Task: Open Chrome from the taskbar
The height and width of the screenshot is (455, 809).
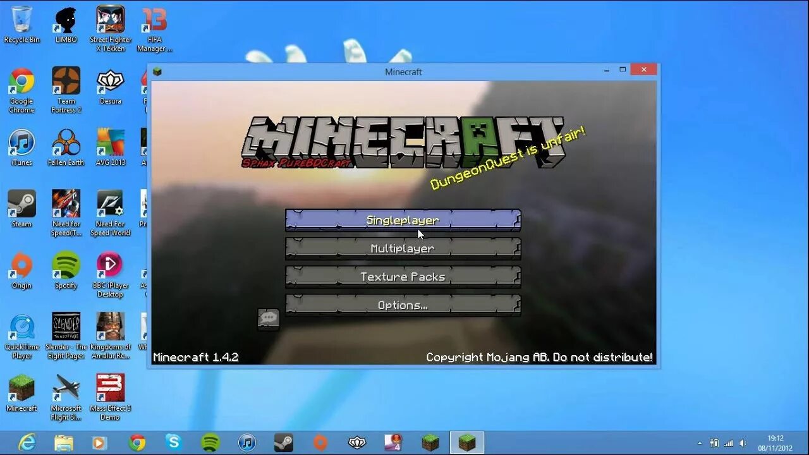Action: point(137,442)
